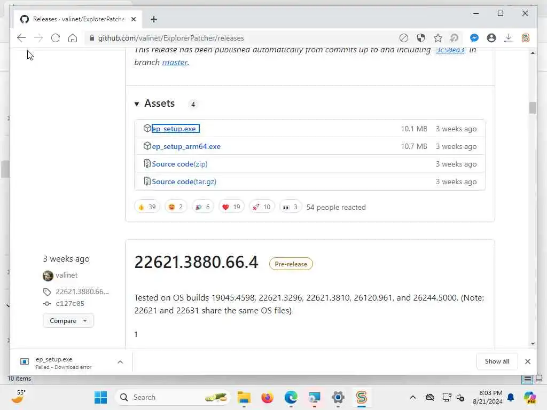The height and width of the screenshot is (410, 547).
Task: Open release 22621.3880.66.4 title
Action: tap(196, 262)
